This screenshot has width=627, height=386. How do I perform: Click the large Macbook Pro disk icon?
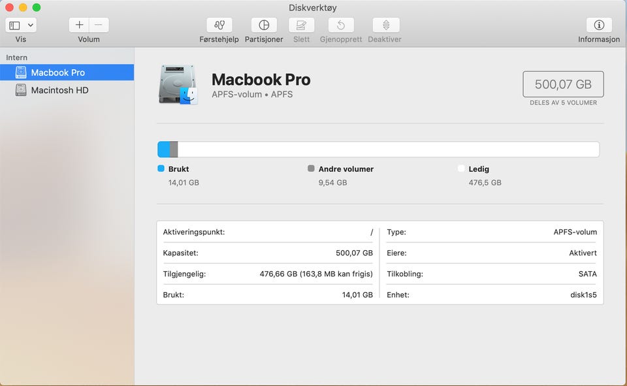tap(178, 85)
